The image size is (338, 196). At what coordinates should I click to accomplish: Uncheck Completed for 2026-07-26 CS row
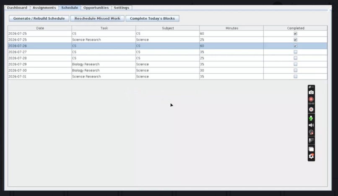295,46
